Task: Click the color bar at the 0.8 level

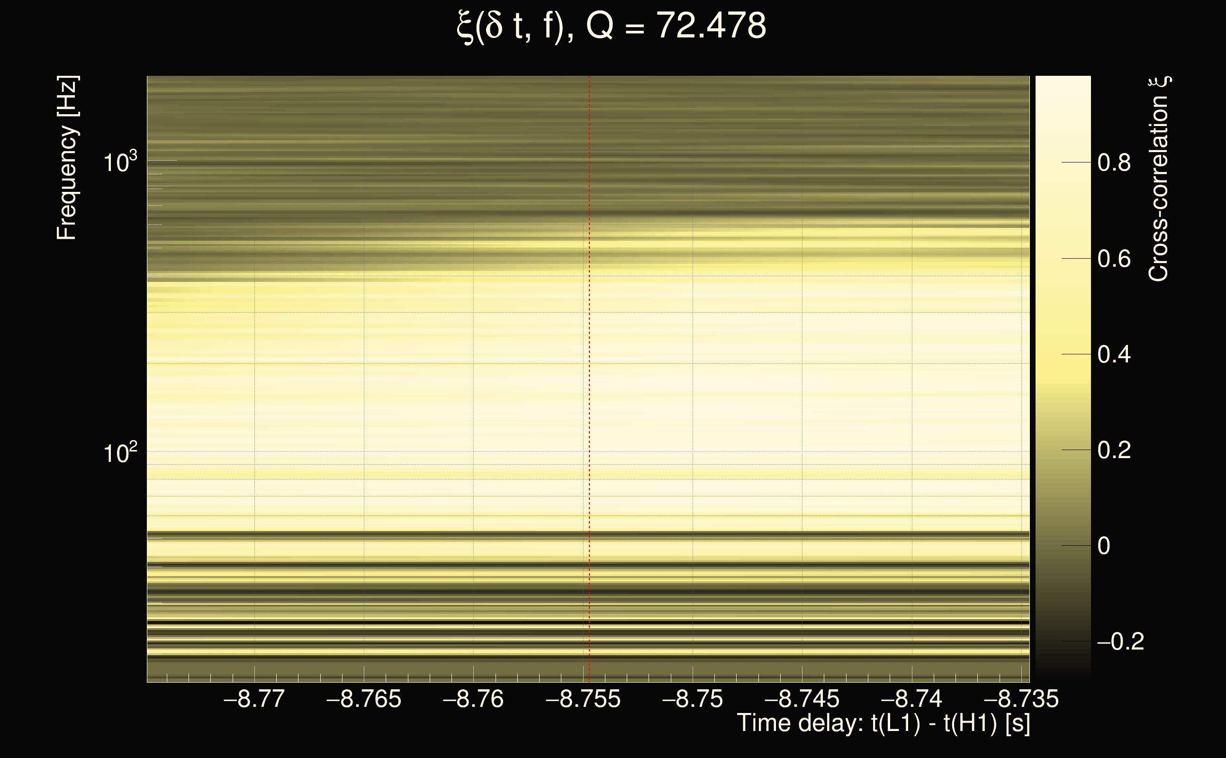Action: tap(1063, 162)
